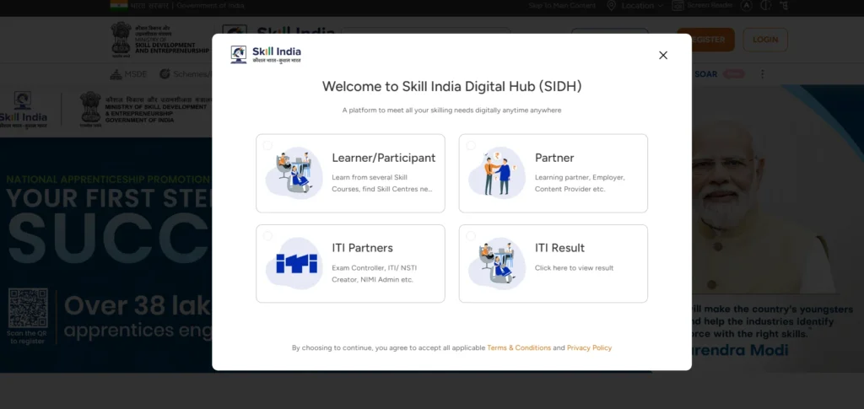Click the sitemap icon in top bar

784,6
